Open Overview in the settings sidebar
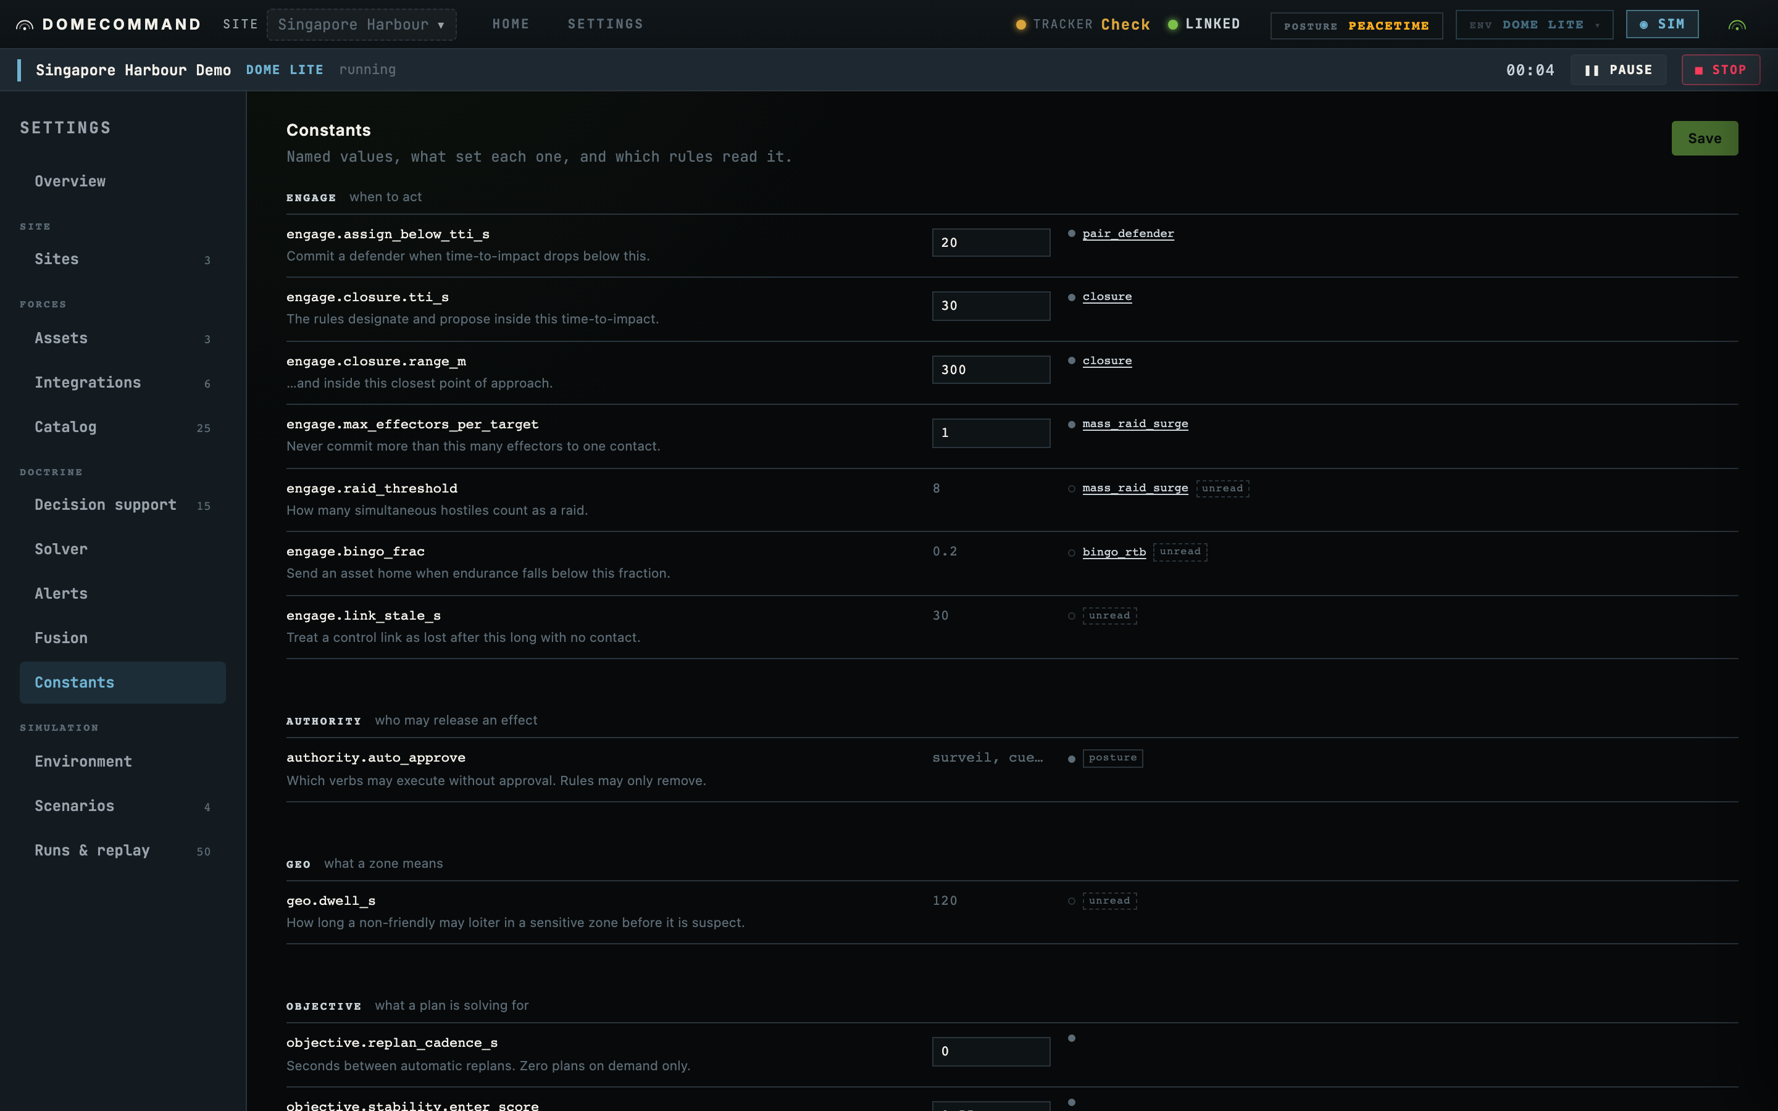Screen dimensions: 1778x1111 [123, 181]
